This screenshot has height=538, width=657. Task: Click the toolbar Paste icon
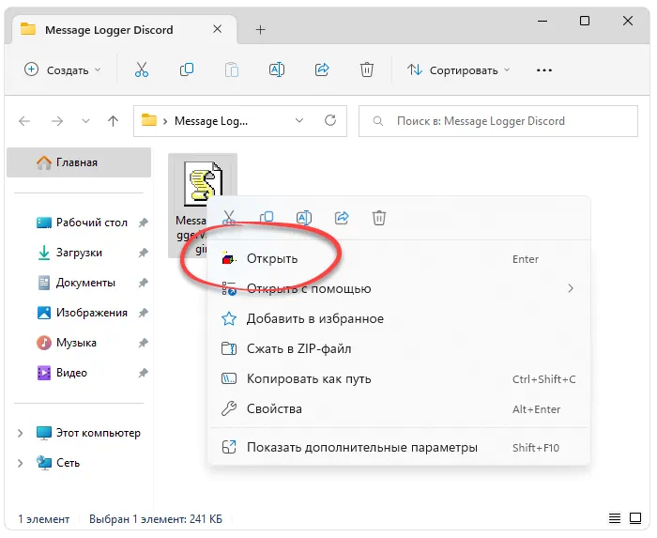pos(232,69)
